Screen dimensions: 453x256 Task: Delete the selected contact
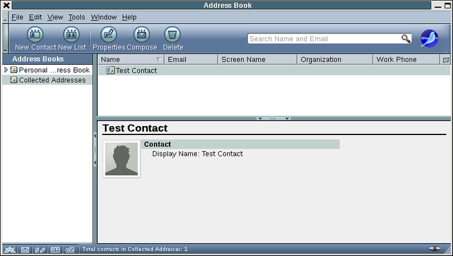173,39
